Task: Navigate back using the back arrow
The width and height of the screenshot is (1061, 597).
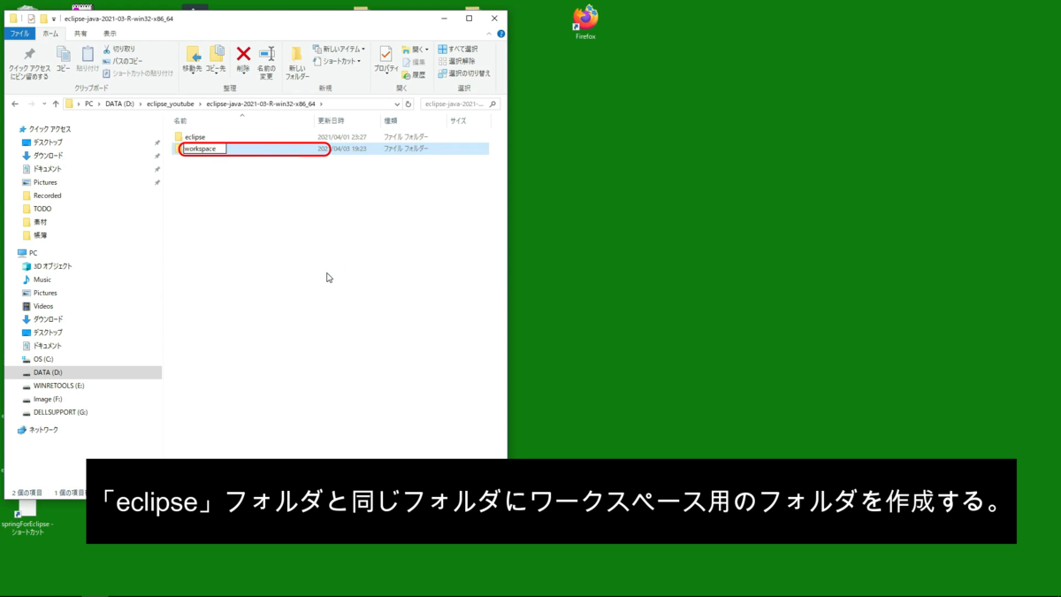Action: [x=14, y=103]
